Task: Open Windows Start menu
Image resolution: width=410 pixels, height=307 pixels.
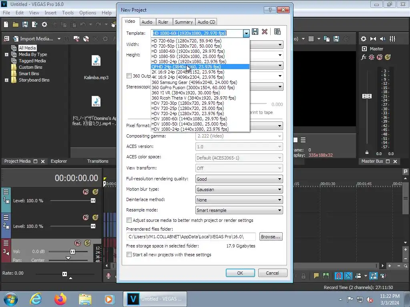Action: [x=10, y=299]
